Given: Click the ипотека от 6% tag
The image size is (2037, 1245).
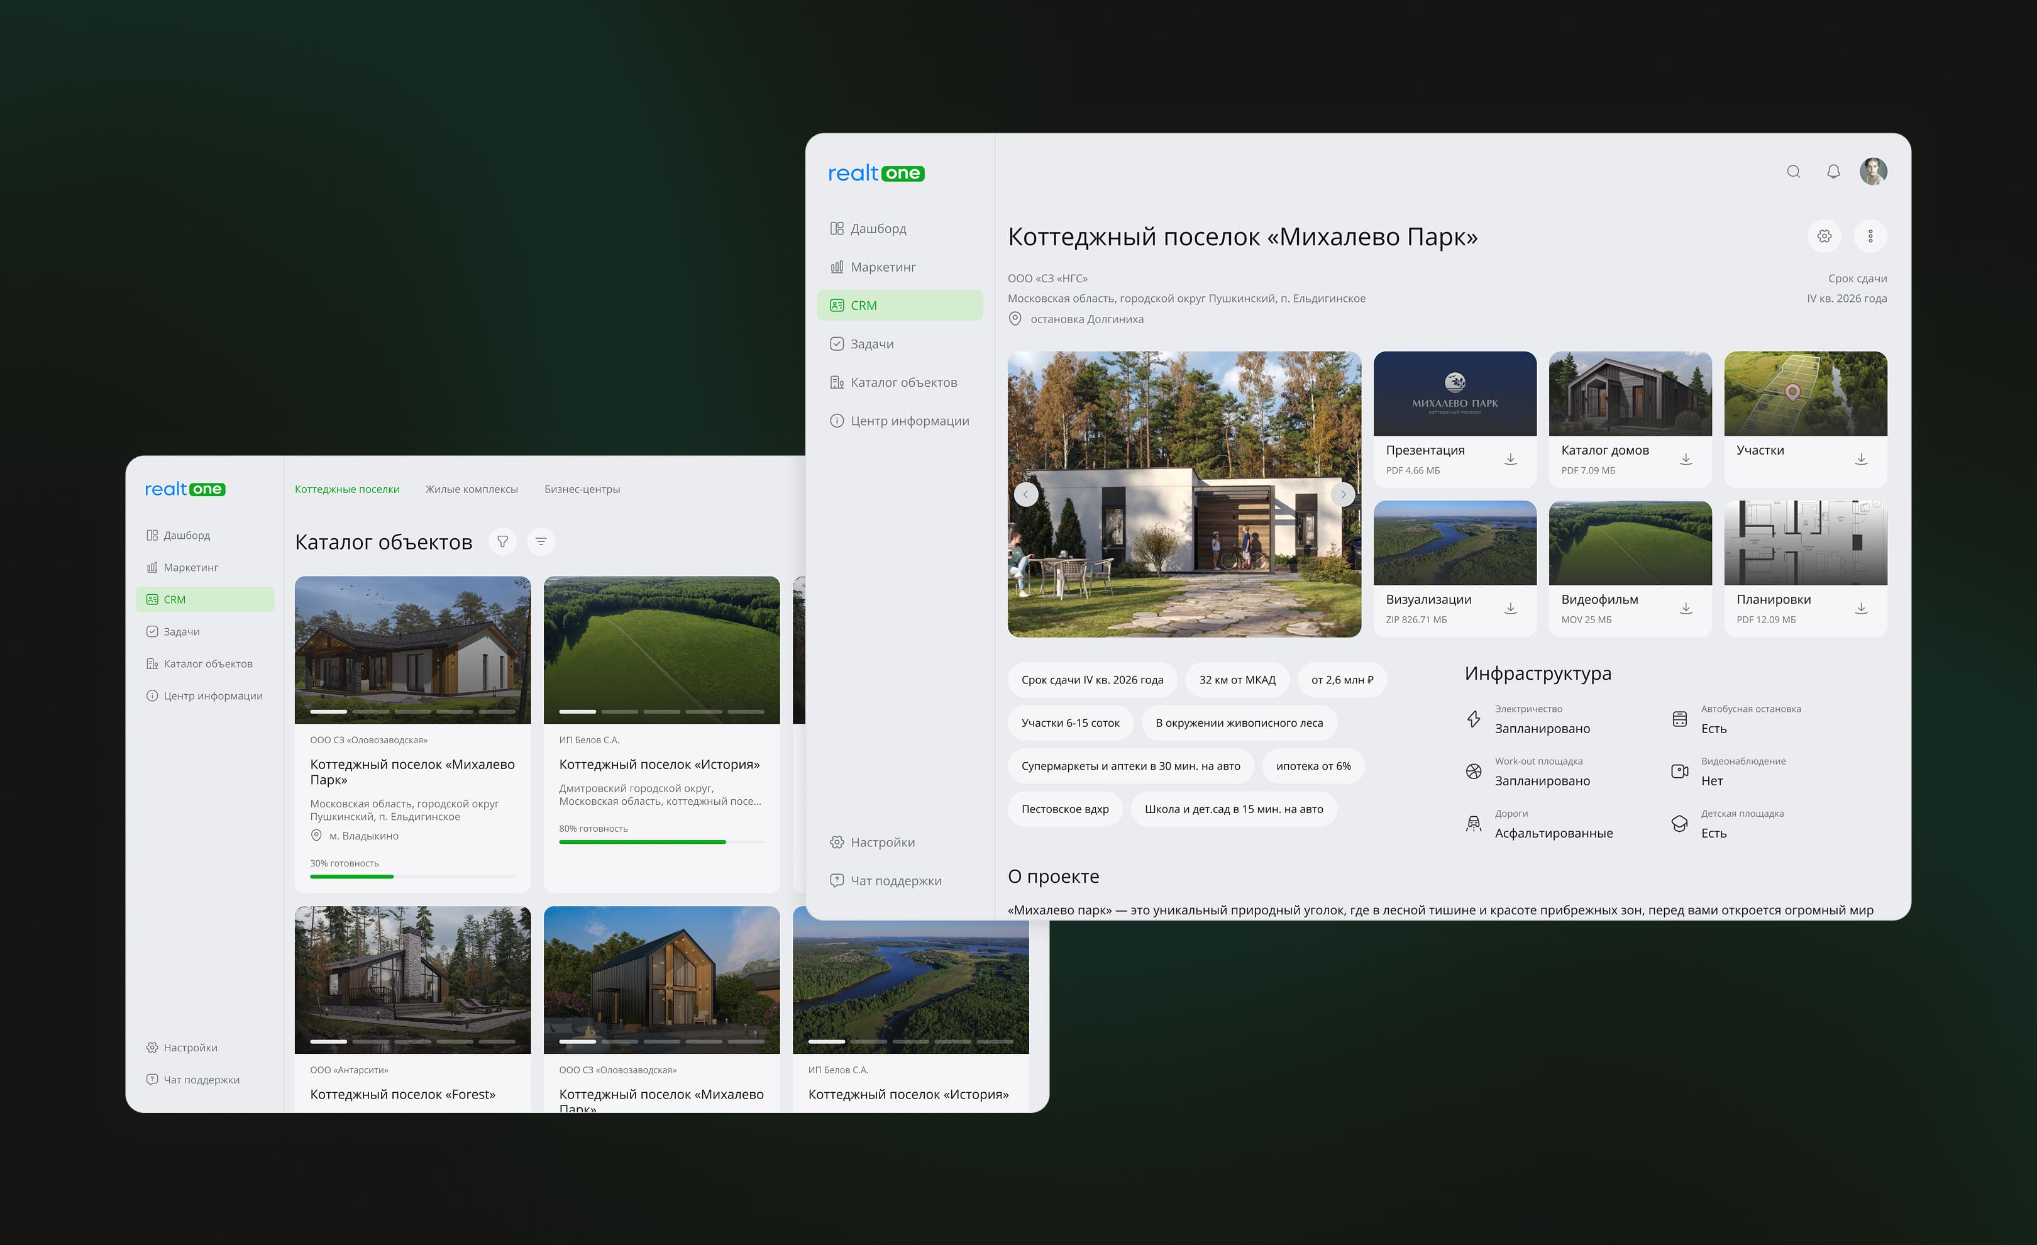Looking at the screenshot, I should (x=1313, y=766).
